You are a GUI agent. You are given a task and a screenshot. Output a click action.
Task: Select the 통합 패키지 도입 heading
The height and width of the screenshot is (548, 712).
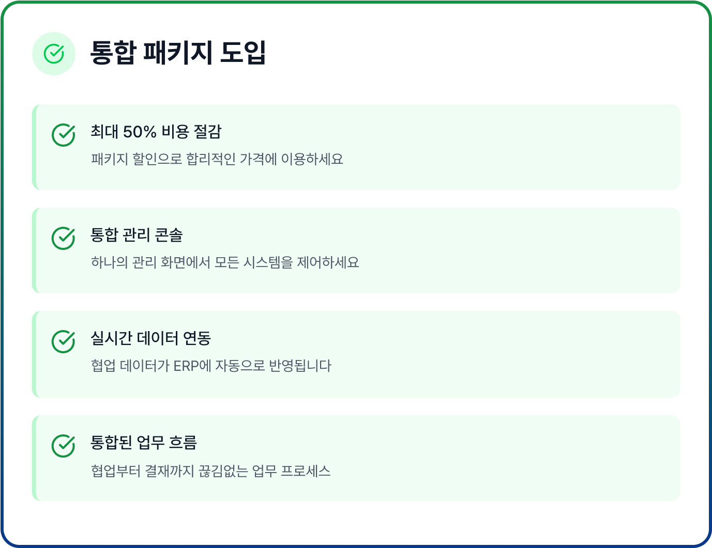point(178,53)
